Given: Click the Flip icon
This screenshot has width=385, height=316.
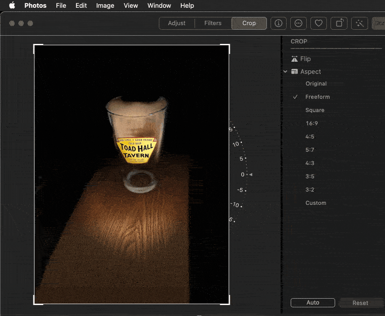Looking at the screenshot, I should click(294, 59).
